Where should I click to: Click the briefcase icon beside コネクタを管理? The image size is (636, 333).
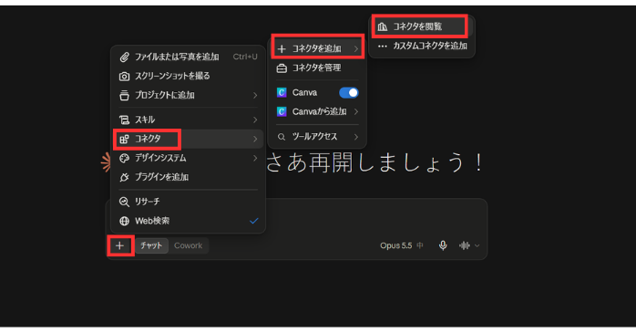[x=282, y=68]
